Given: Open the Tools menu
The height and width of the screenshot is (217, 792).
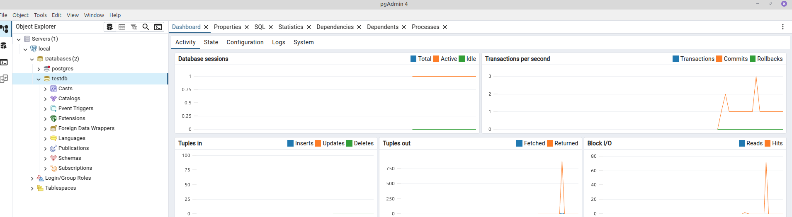Looking at the screenshot, I should click(x=40, y=15).
